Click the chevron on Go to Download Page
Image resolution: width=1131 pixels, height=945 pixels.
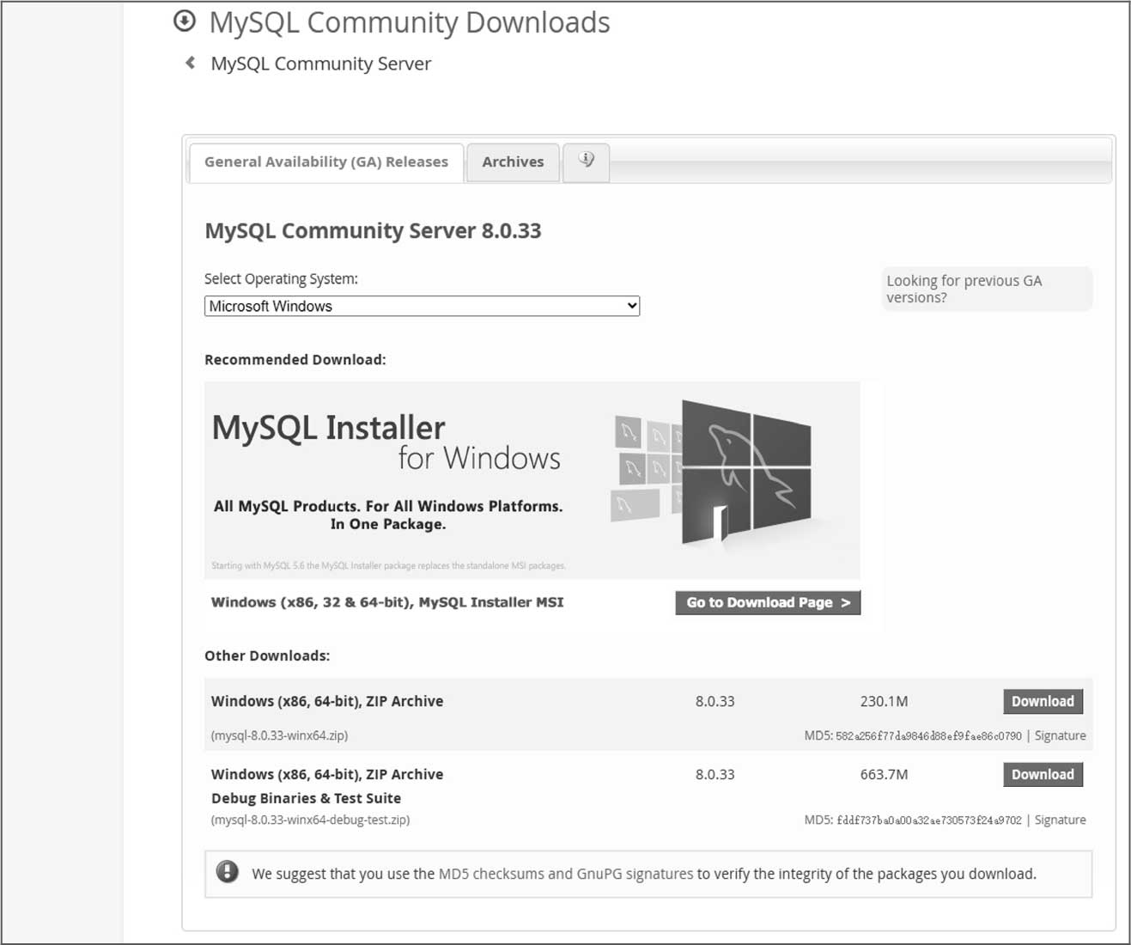(846, 603)
